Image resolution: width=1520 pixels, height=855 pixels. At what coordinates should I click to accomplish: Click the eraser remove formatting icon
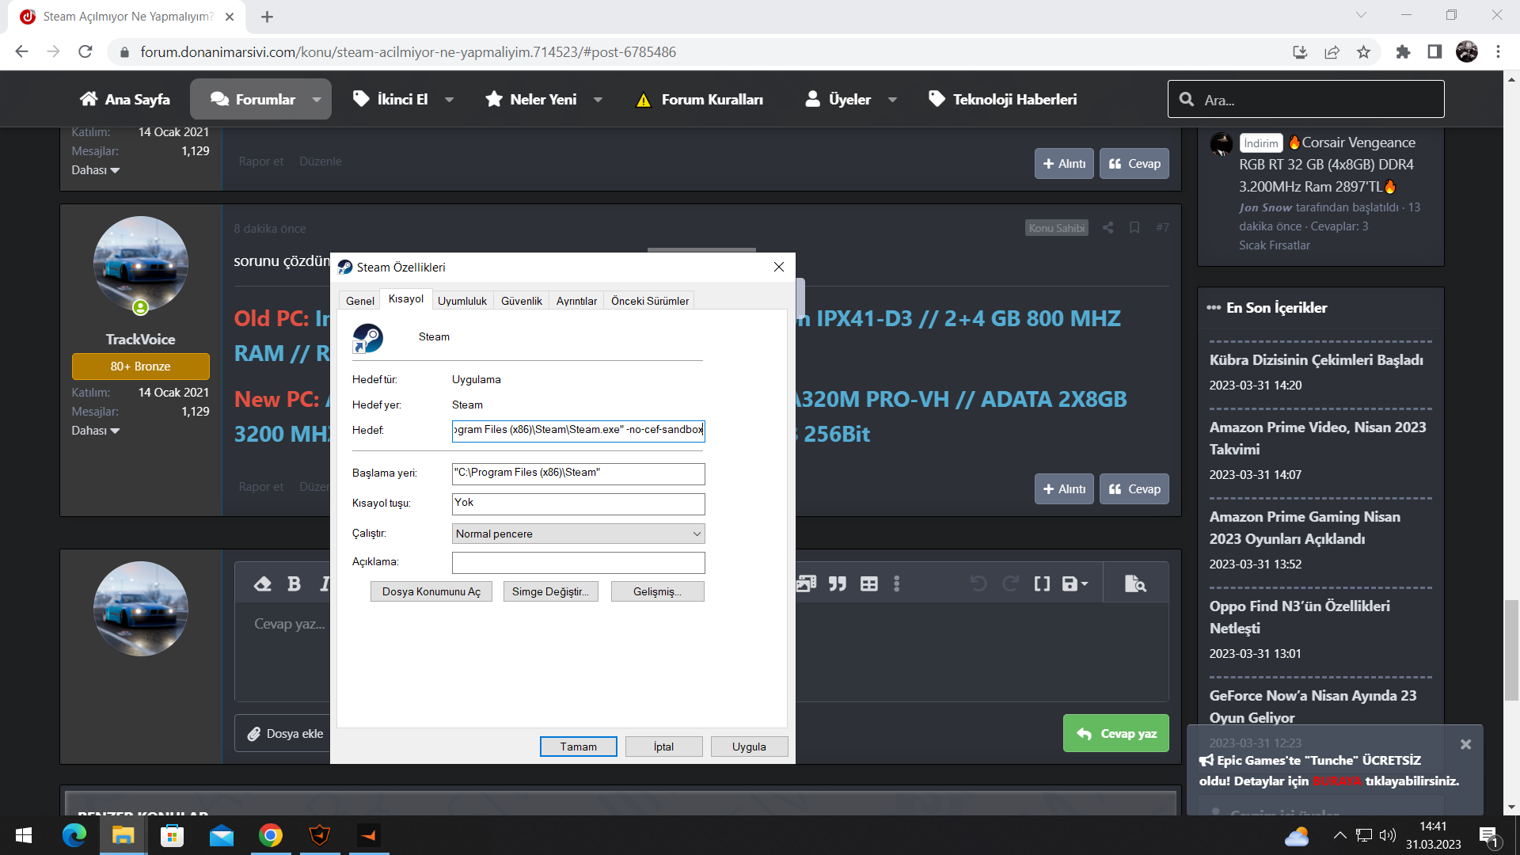point(263,584)
